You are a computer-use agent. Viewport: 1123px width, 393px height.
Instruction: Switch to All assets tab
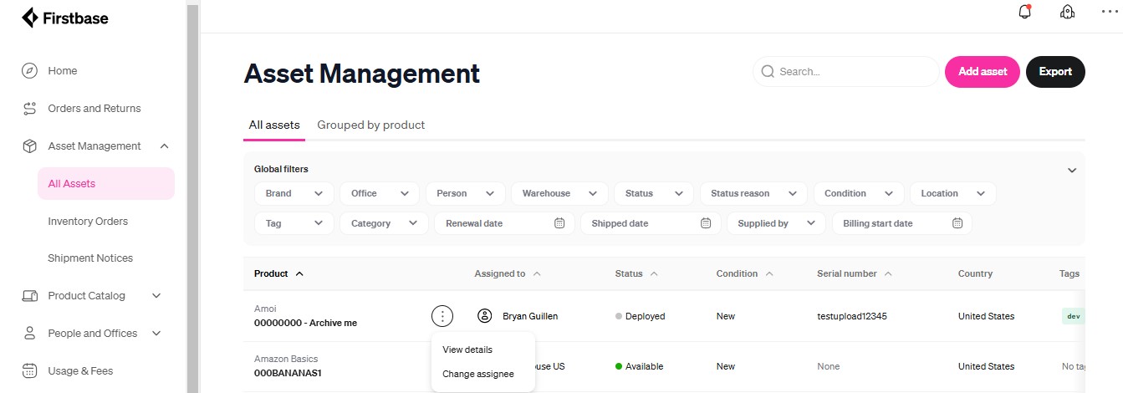click(x=274, y=125)
